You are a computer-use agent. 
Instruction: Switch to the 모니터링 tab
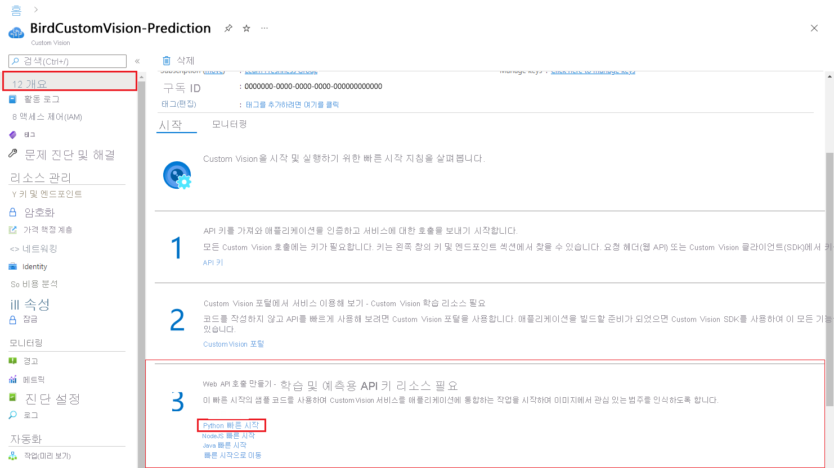point(230,124)
